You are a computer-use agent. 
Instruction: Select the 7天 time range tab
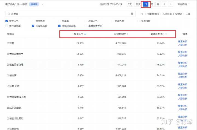[130, 4]
